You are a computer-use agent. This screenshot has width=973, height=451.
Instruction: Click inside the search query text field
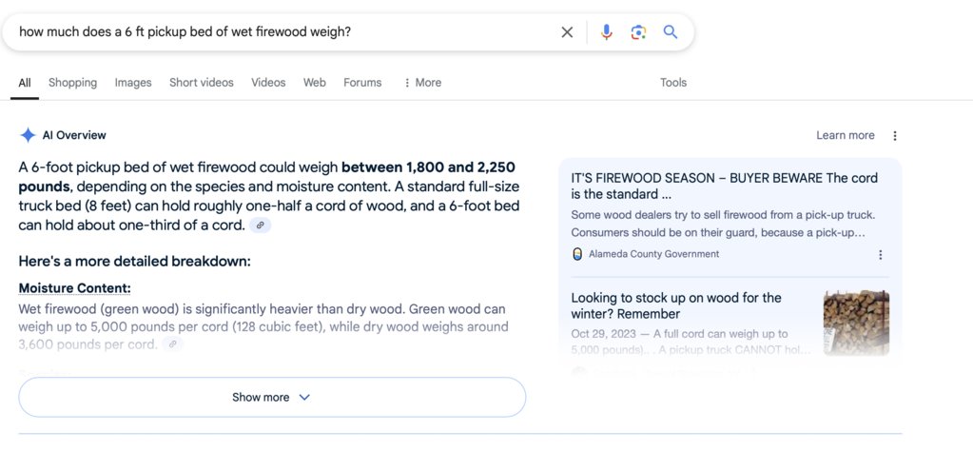click(x=285, y=31)
